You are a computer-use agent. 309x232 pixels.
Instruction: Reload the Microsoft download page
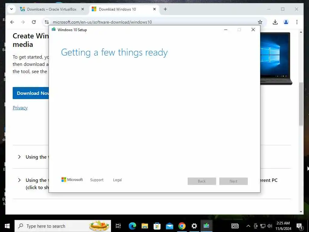pos(34,22)
